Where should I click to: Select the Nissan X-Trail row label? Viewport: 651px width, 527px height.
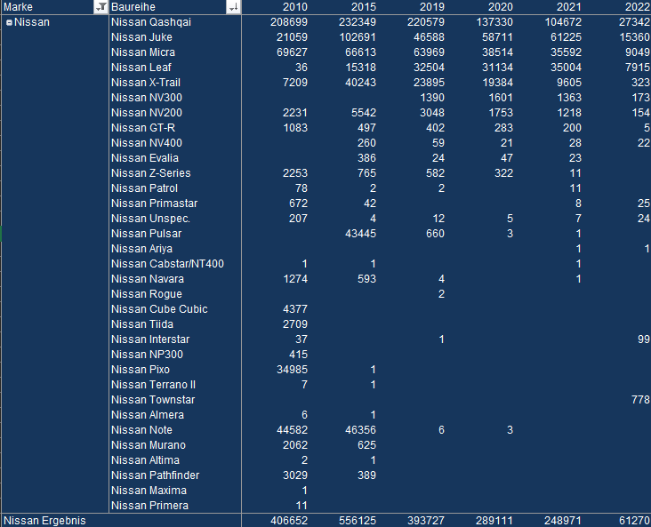point(146,83)
